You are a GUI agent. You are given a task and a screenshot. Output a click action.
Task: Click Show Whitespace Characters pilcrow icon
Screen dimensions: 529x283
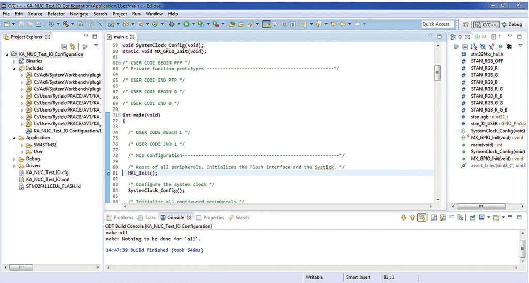[293, 24]
